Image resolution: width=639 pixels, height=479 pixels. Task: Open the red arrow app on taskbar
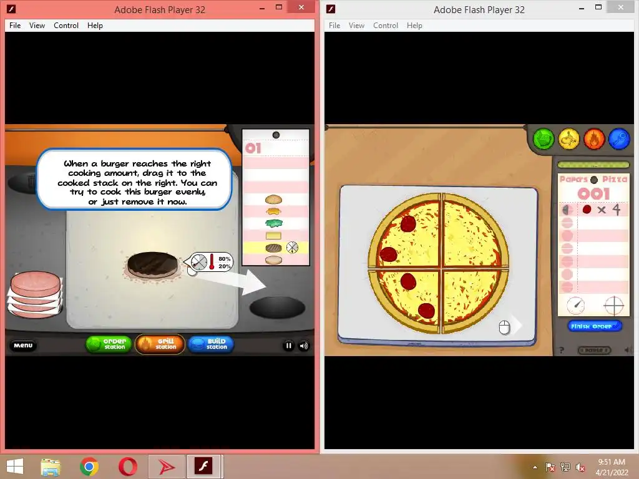(x=166, y=467)
